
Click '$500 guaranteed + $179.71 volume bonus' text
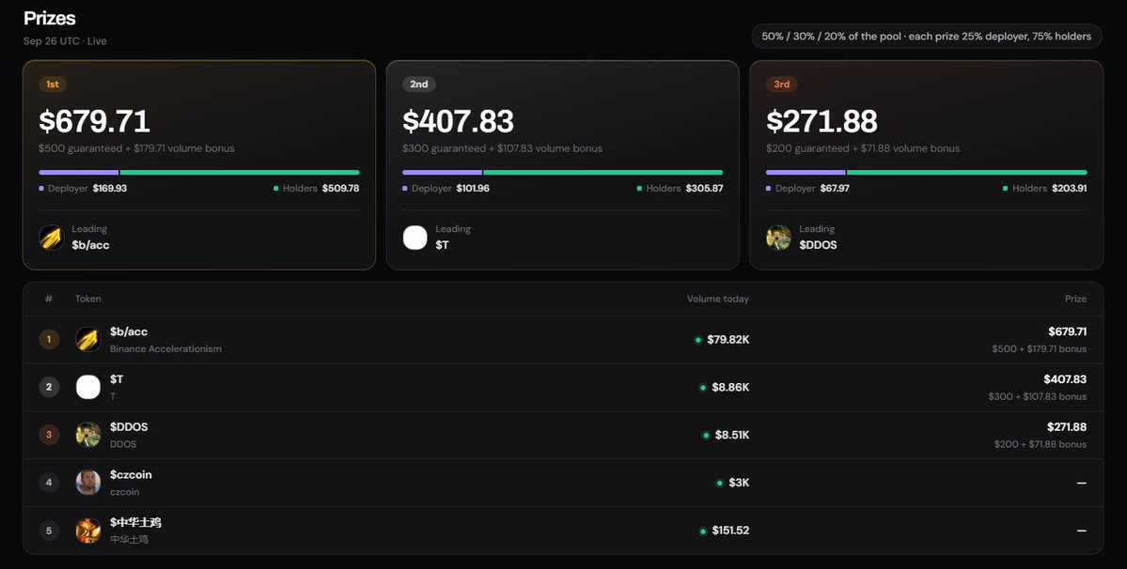coord(136,148)
